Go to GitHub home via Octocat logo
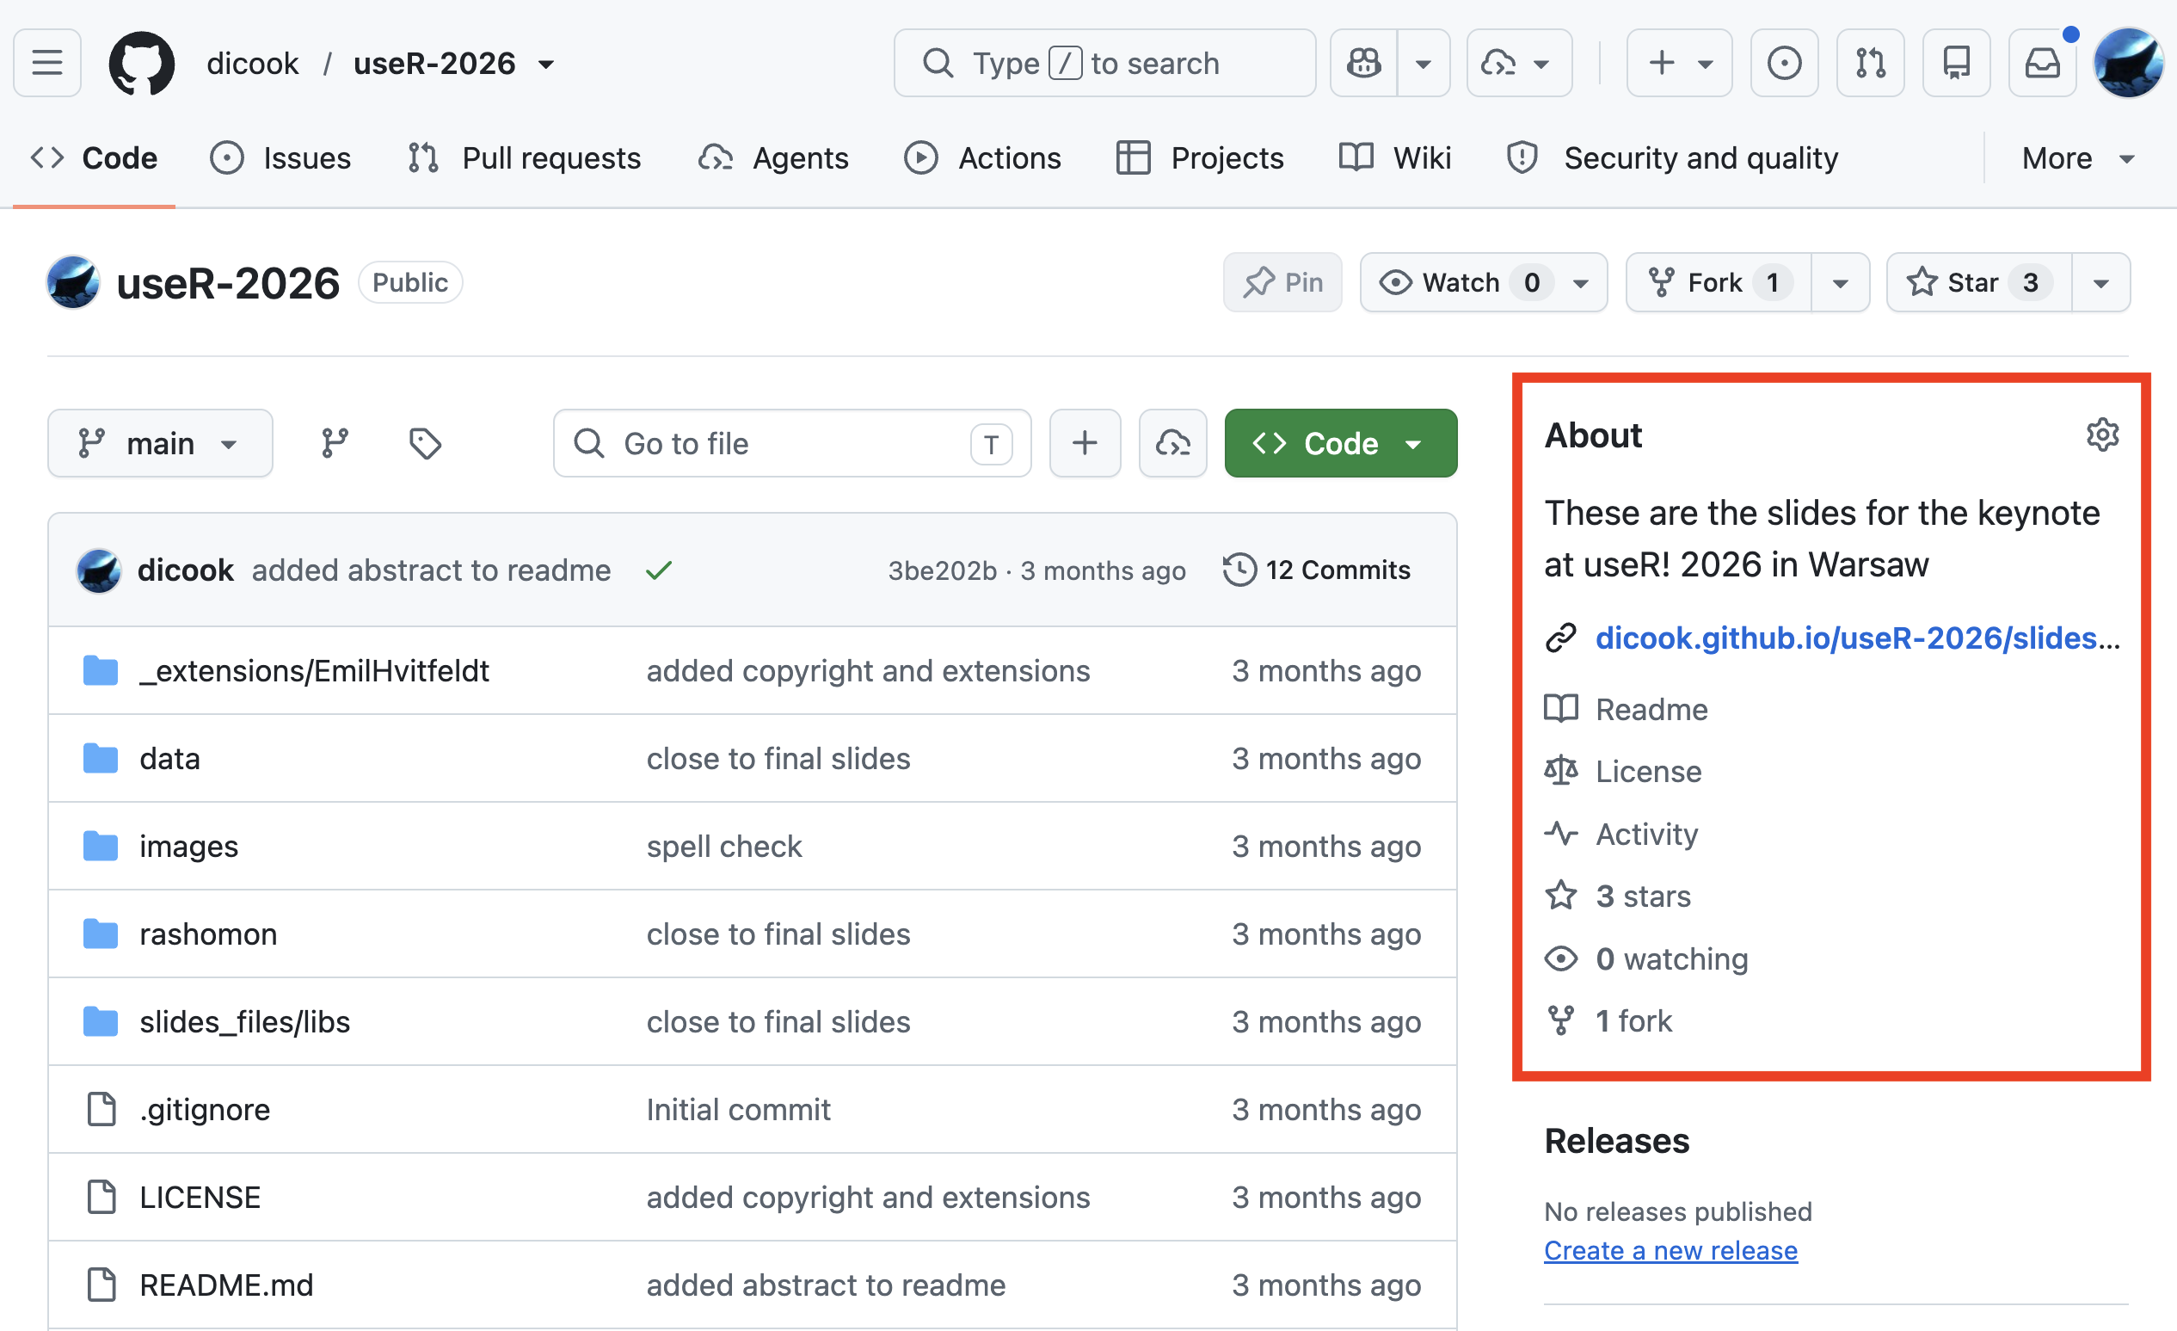This screenshot has width=2177, height=1331. pyautogui.click(x=141, y=63)
